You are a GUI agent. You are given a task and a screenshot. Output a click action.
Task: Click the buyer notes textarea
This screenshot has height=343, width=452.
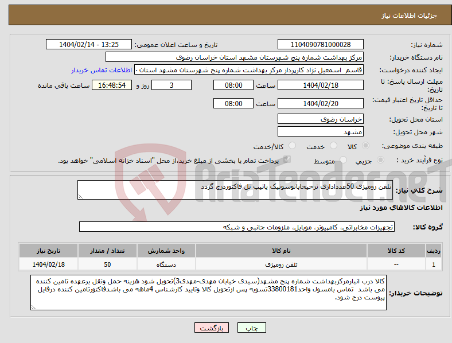point(208,293)
